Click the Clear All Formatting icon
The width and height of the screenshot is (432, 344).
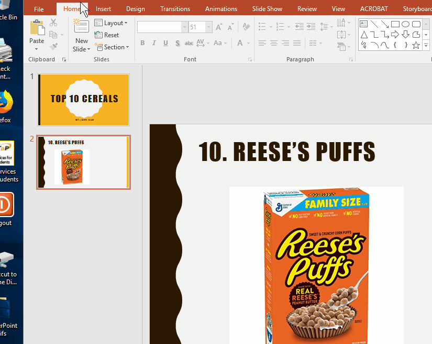(246, 27)
